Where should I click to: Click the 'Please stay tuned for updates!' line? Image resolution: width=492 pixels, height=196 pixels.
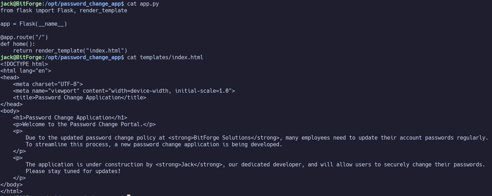click(x=73, y=171)
